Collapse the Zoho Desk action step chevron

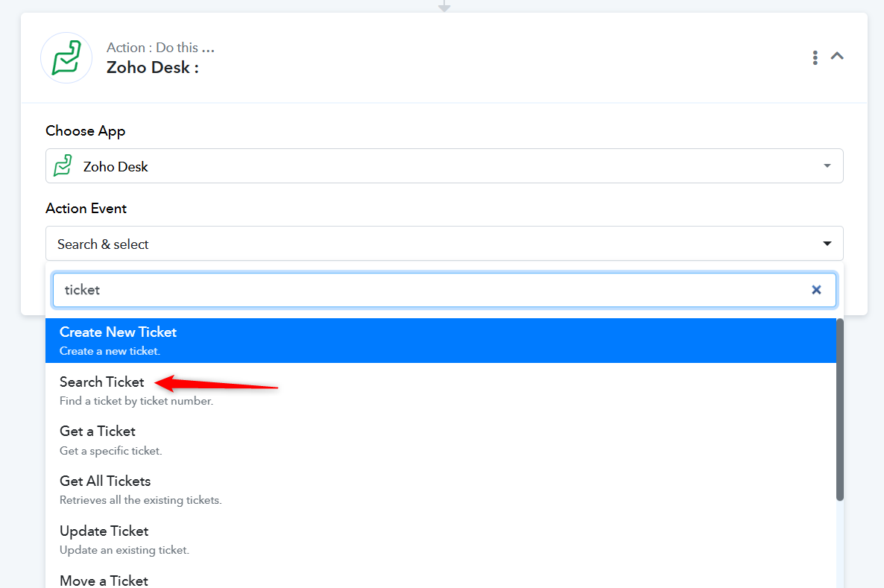pos(837,56)
